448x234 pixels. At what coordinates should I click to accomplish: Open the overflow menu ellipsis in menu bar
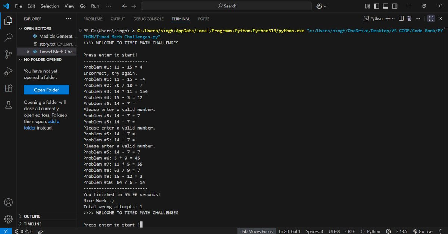point(109,6)
